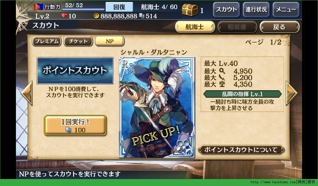This screenshot has width=318, height=186.
Task: Click the 行動力 stamina progress bar
Action: pyautogui.click(x=83, y=9)
